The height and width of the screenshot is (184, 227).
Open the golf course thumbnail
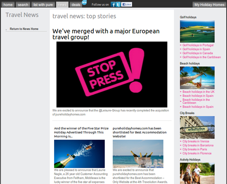pos(197,31)
